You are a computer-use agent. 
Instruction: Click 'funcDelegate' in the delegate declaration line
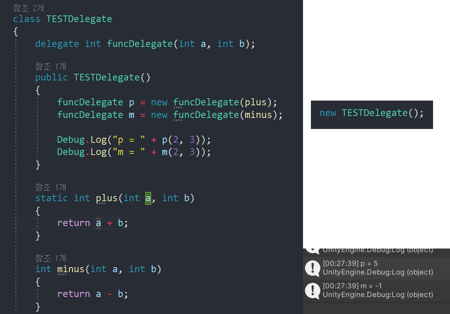tap(140, 44)
